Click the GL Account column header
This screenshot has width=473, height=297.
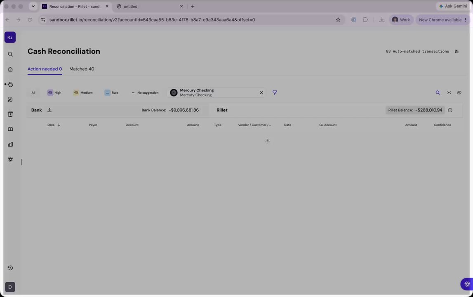[x=328, y=125]
